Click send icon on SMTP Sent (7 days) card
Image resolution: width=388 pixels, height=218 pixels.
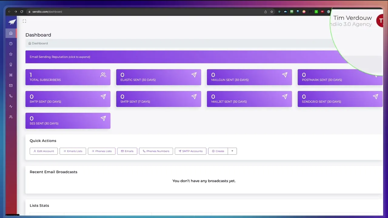[194, 97]
